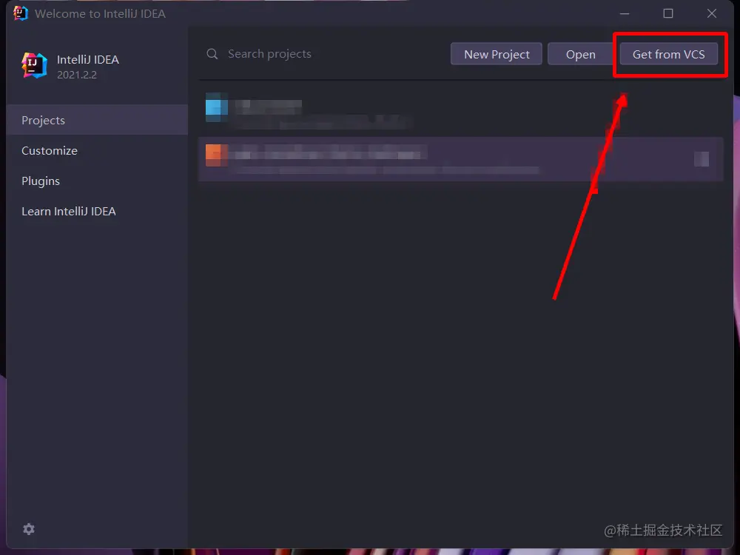
Task: Close the Welcome to IntelliJ IDEA window
Action: (x=712, y=13)
